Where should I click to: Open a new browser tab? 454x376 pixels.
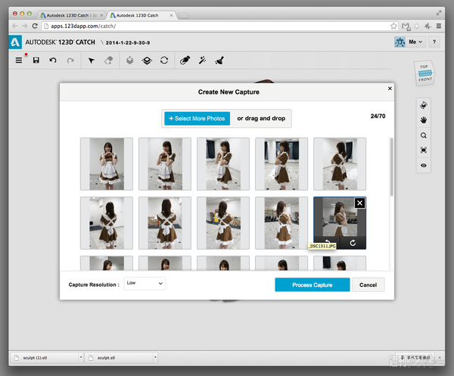183,16
